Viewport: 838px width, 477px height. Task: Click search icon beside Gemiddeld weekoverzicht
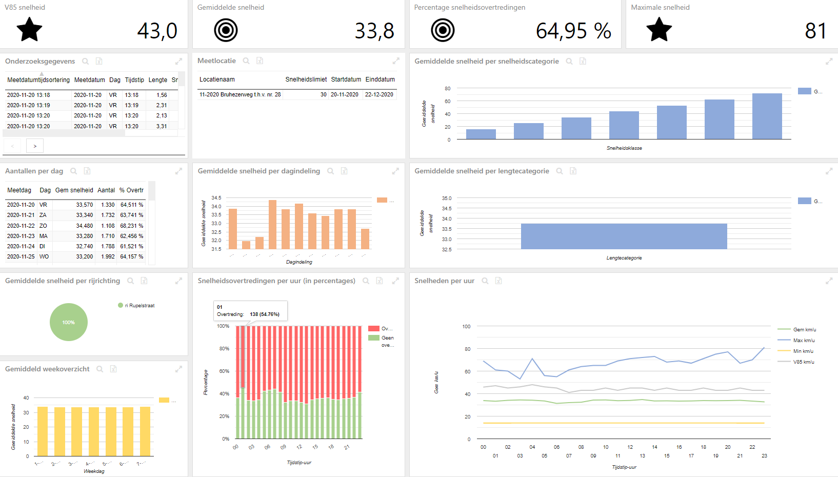[100, 369]
